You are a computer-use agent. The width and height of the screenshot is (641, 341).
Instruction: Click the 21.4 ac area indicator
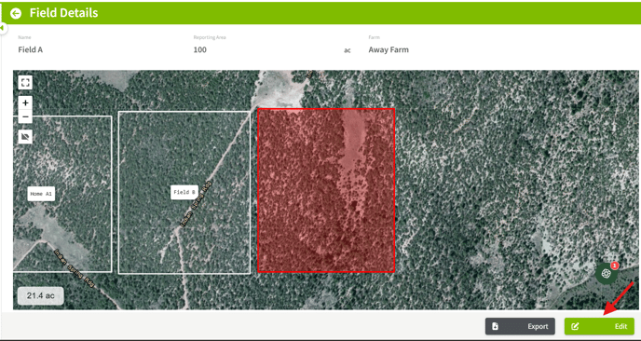pos(40,295)
